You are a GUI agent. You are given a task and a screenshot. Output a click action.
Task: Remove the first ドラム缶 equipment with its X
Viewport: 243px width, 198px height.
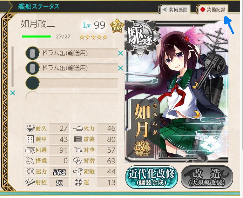(120, 53)
